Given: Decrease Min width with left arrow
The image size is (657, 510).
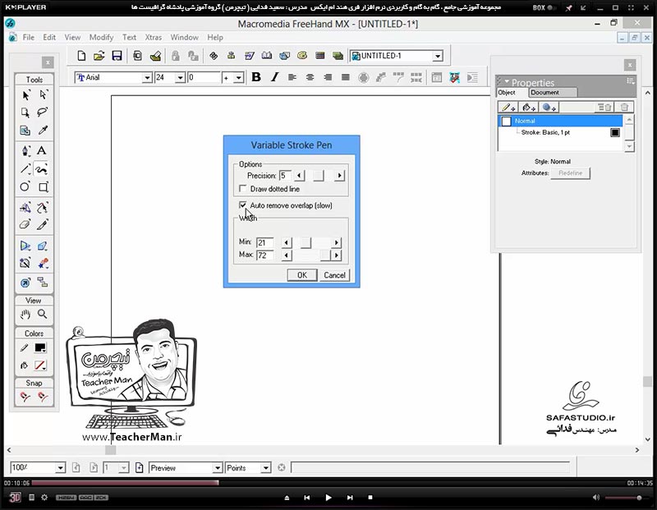Looking at the screenshot, I should [x=287, y=242].
